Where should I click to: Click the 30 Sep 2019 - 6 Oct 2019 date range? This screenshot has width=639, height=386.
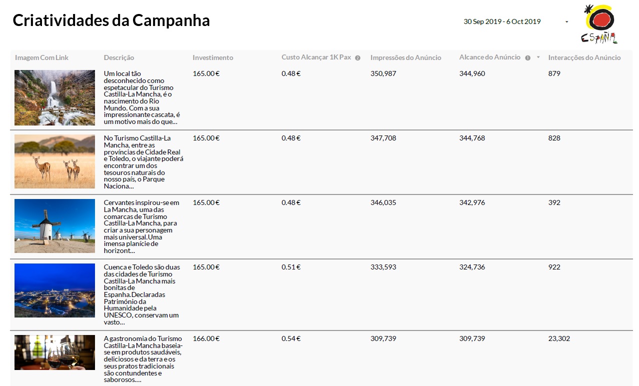(502, 21)
